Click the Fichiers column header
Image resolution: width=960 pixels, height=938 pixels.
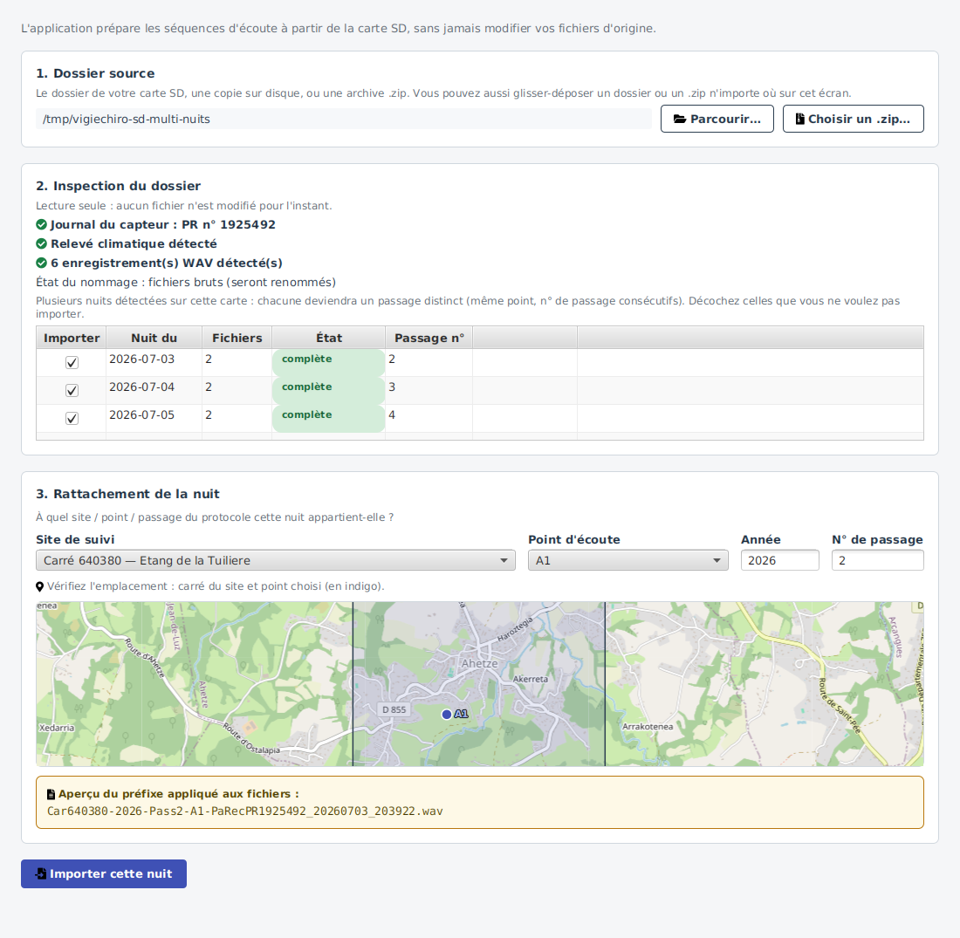point(237,338)
